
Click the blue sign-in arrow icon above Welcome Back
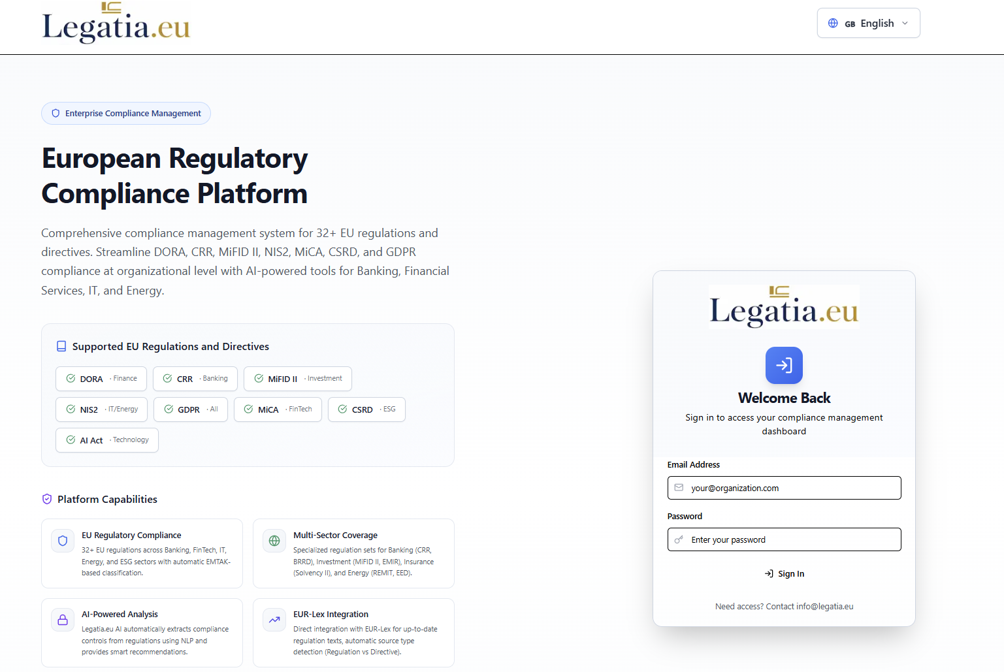click(x=784, y=365)
